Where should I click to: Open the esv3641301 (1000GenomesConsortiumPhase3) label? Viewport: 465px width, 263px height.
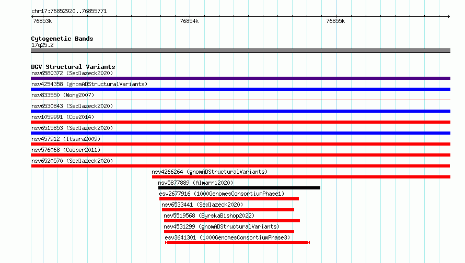tap(227, 237)
